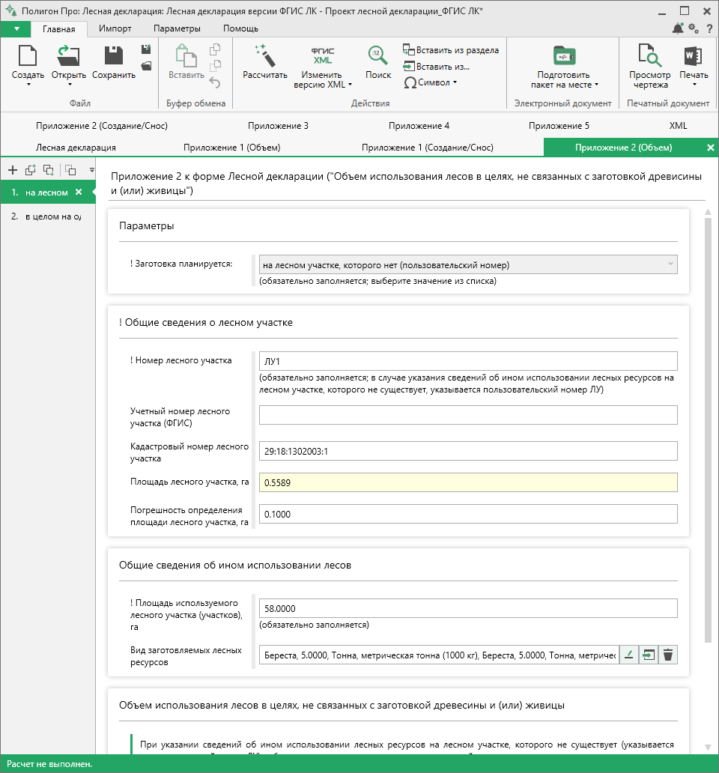
Task: Click the Кадастровый номер лесного участка field
Action: (x=468, y=451)
